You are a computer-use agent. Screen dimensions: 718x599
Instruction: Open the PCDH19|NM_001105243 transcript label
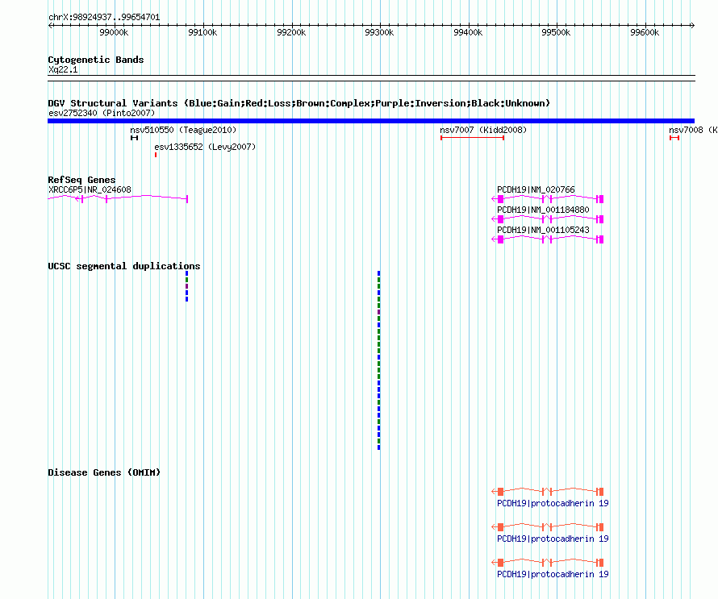click(543, 230)
